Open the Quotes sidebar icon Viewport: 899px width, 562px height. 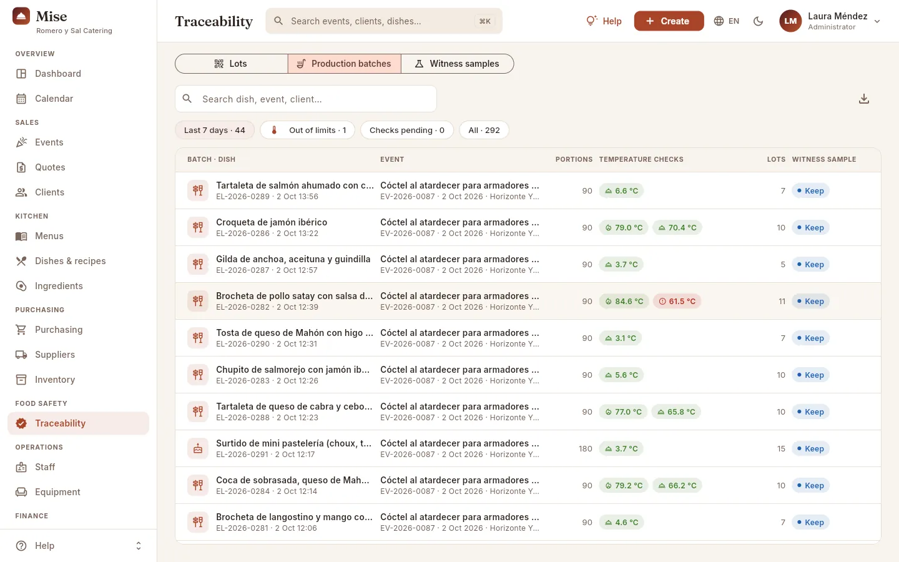[x=21, y=167]
